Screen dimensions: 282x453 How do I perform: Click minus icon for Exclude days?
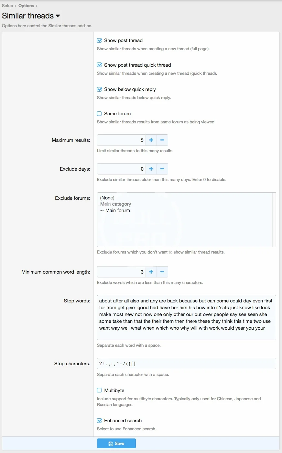pyautogui.click(x=162, y=169)
